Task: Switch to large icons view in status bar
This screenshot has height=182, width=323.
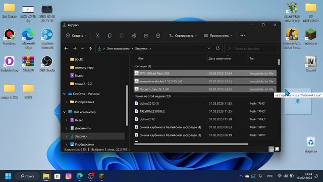Action: [x=277, y=149]
